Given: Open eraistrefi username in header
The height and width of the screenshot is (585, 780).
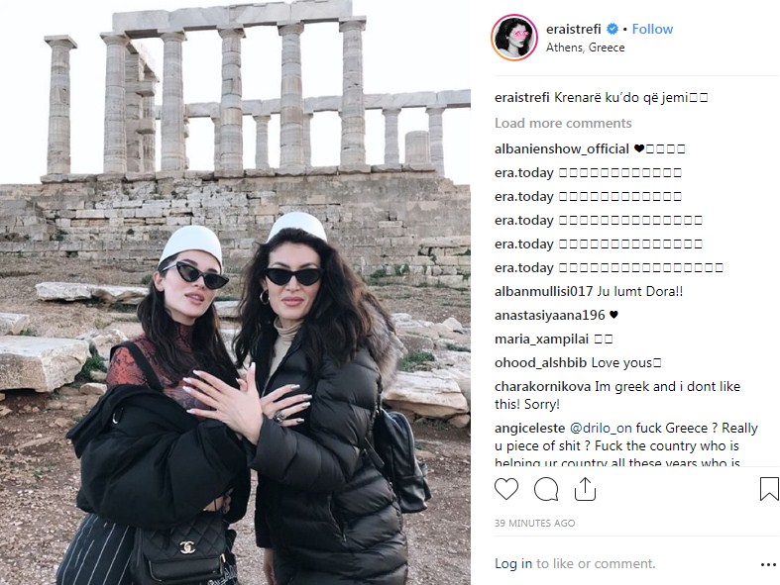Looking at the screenshot, I should [574, 29].
